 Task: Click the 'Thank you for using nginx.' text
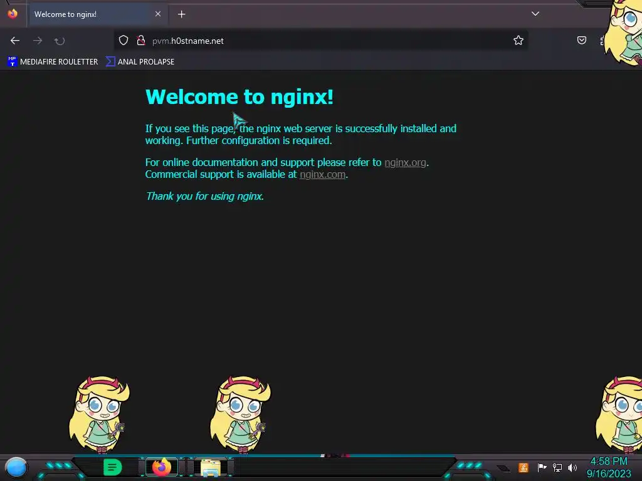205,196
